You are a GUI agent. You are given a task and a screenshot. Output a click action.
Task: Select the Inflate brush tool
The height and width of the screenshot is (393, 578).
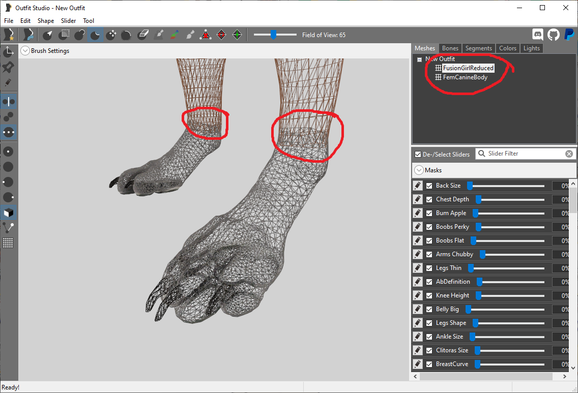pos(79,35)
